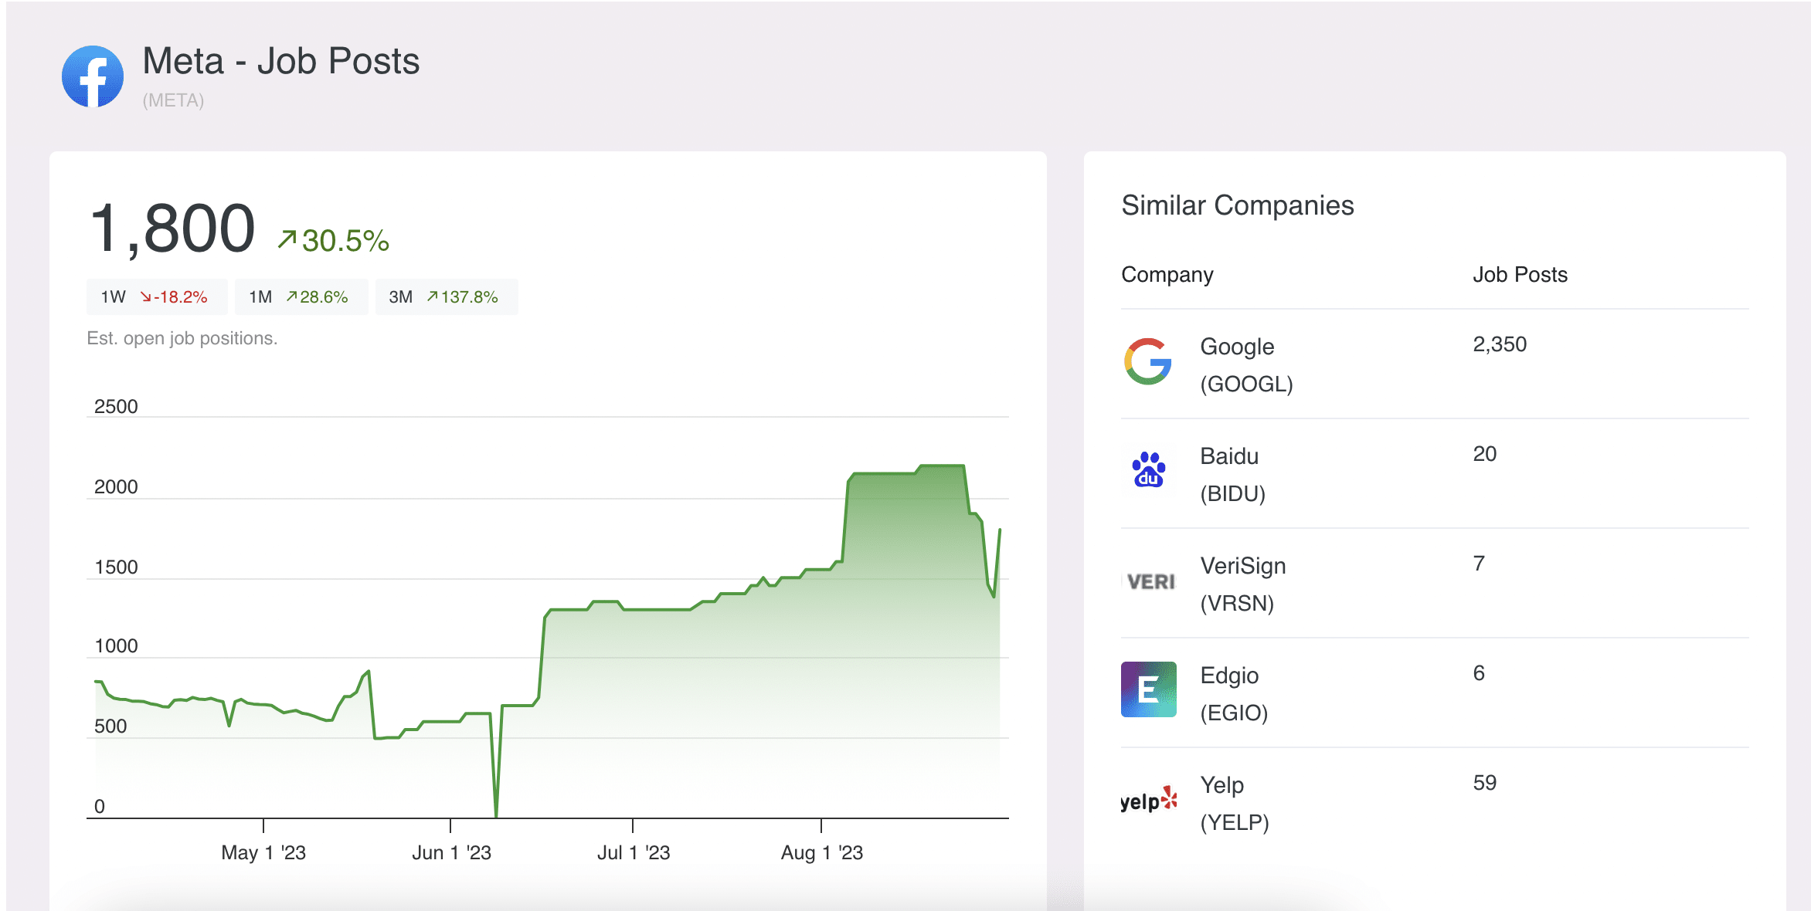Click the '(META)' ticker text
Viewport: 1811px width, 911px height.
(x=173, y=100)
